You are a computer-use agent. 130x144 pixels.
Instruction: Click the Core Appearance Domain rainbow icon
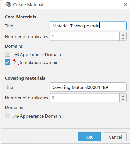pyautogui.click(x=16, y=55)
